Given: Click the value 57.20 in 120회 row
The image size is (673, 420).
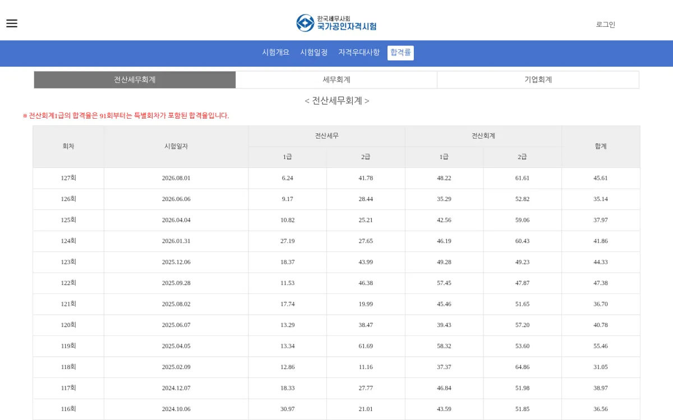Looking at the screenshot, I should [523, 325].
